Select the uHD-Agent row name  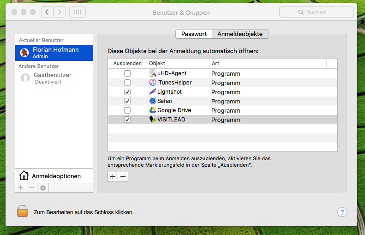[172, 73]
